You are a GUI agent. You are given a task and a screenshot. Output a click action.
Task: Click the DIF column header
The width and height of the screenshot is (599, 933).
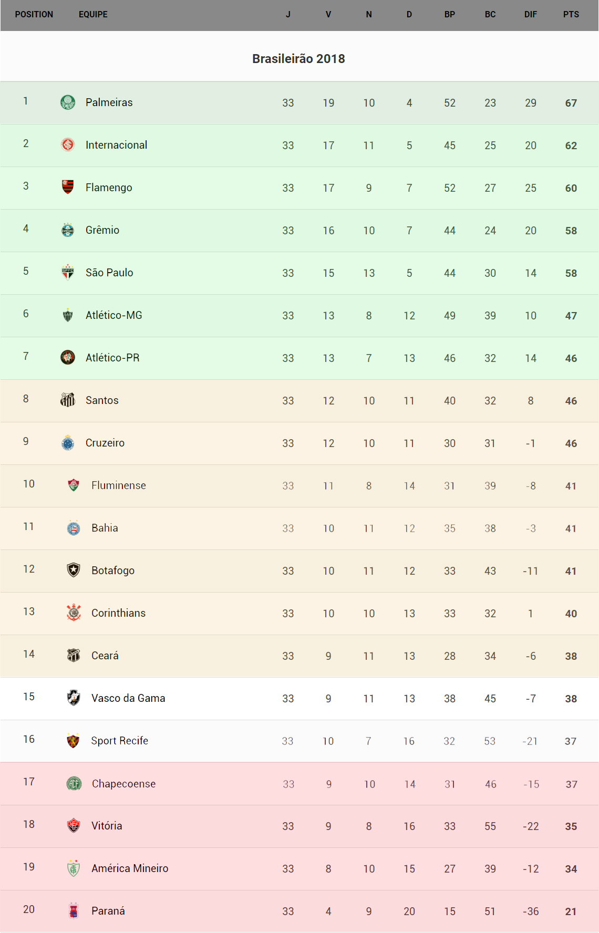click(530, 15)
